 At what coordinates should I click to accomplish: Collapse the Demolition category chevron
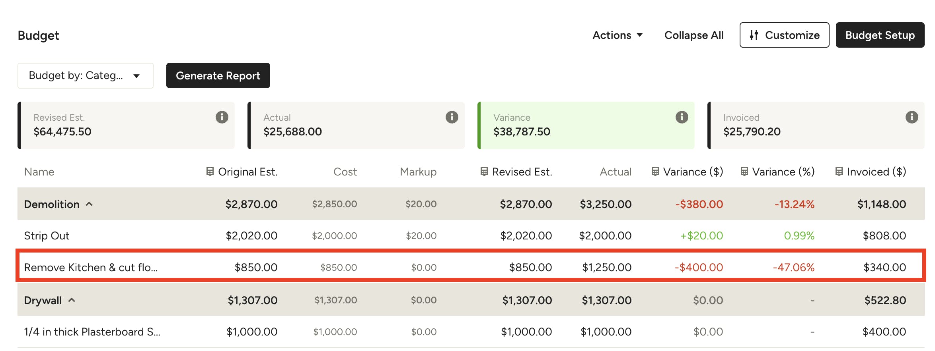(90, 204)
